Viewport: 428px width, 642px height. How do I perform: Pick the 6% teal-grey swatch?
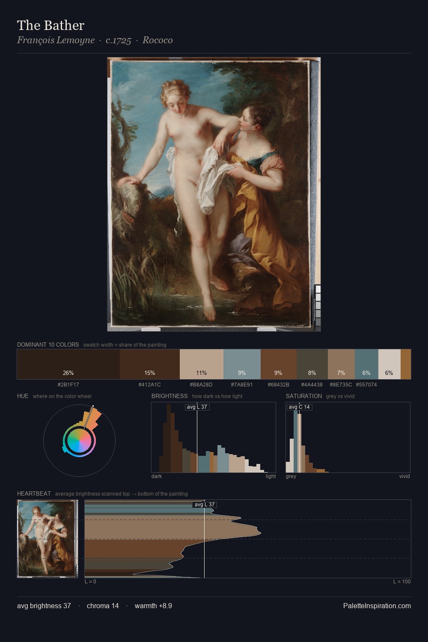click(x=366, y=364)
